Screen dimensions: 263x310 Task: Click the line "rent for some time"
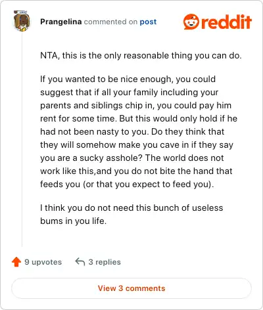coord(139,119)
